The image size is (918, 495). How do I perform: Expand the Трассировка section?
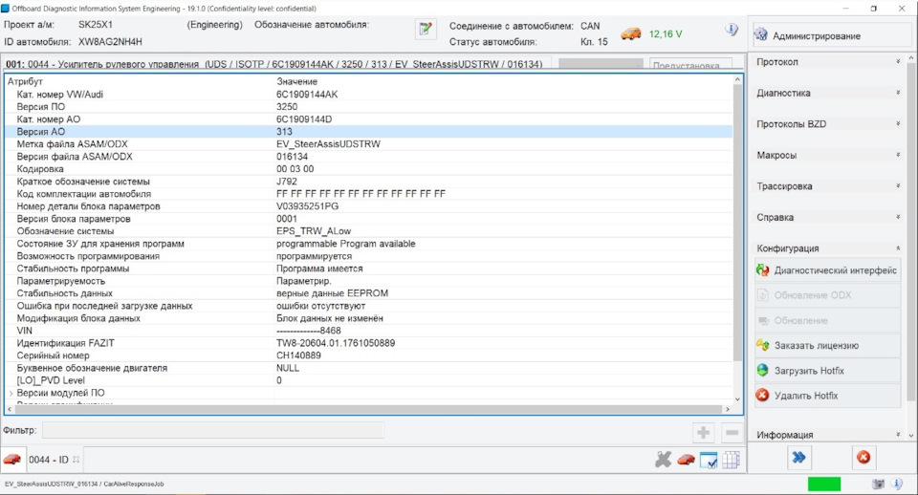click(828, 186)
